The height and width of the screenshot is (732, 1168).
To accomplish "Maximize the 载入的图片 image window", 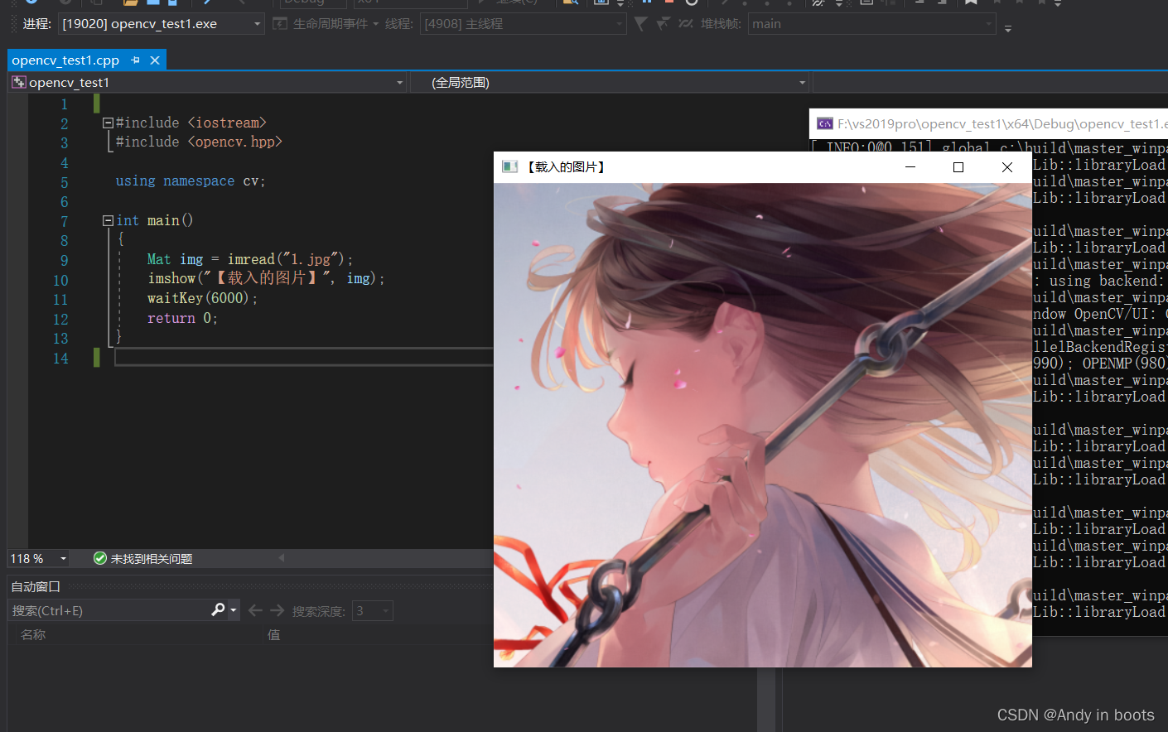I will (958, 167).
